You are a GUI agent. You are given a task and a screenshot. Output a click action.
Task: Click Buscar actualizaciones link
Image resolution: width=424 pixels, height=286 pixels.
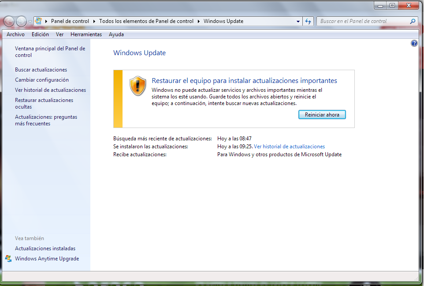41,70
